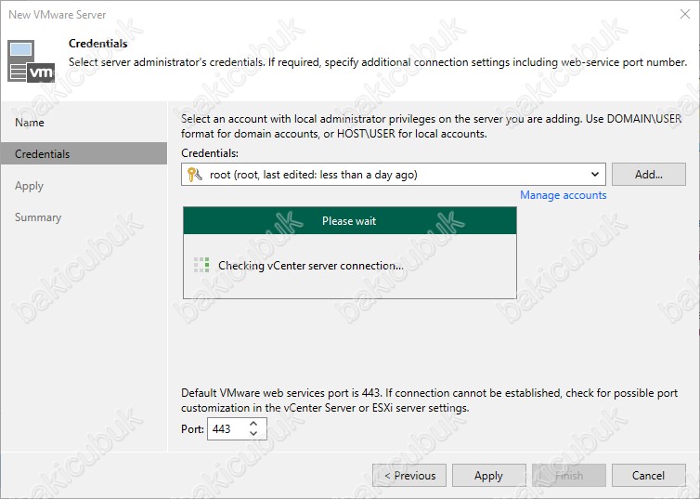Screen dimensions: 700x499
Task: Click the VMware server vm icon
Action: [31, 61]
